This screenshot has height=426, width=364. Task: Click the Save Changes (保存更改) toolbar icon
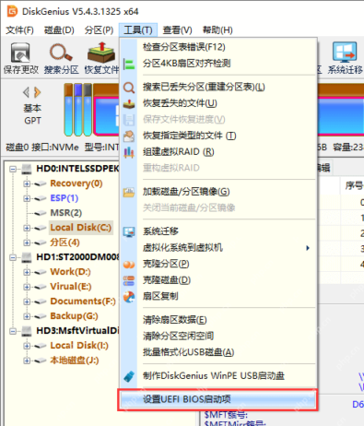point(20,53)
